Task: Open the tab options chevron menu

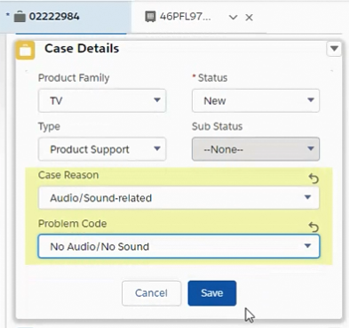Action: (234, 18)
